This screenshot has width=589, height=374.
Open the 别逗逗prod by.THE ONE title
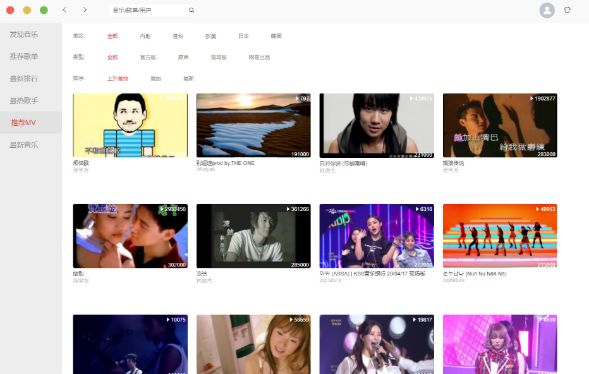point(226,163)
